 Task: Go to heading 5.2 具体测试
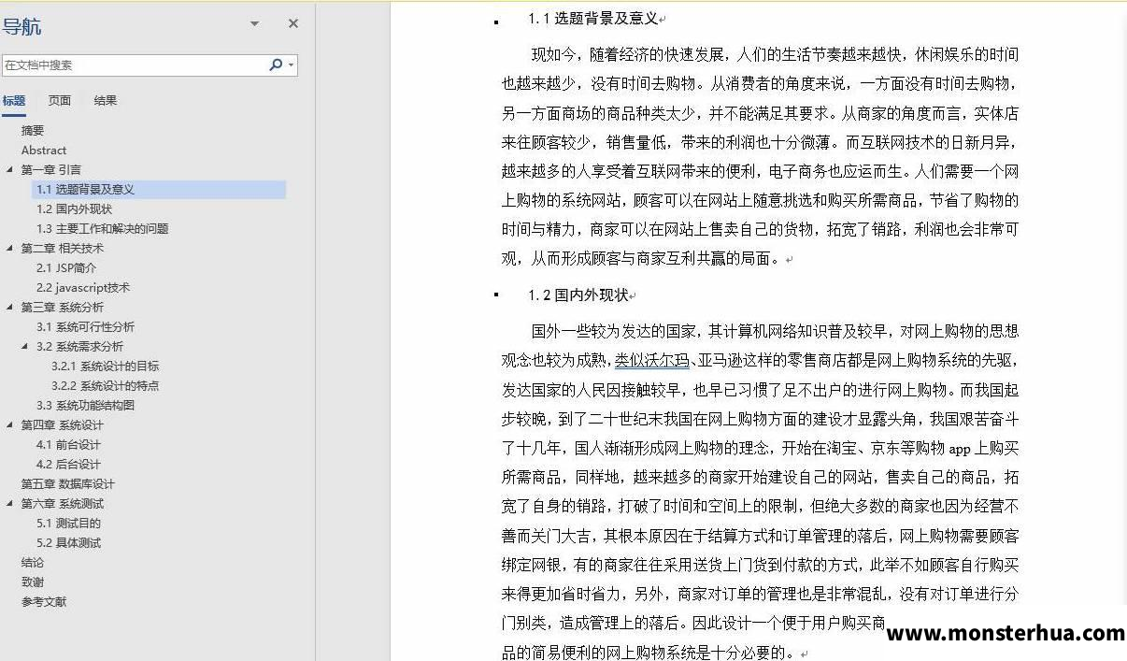tap(68, 543)
